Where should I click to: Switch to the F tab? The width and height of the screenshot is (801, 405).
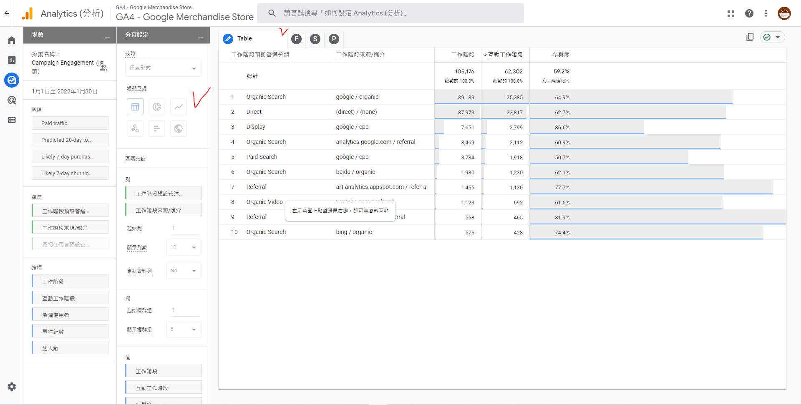tap(297, 39)
